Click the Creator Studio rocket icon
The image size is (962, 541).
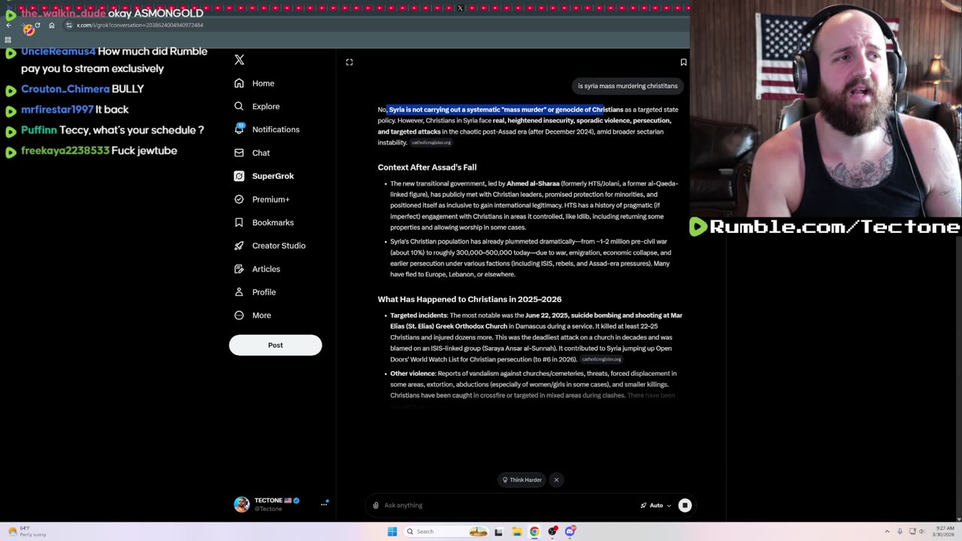click(239, 246)
